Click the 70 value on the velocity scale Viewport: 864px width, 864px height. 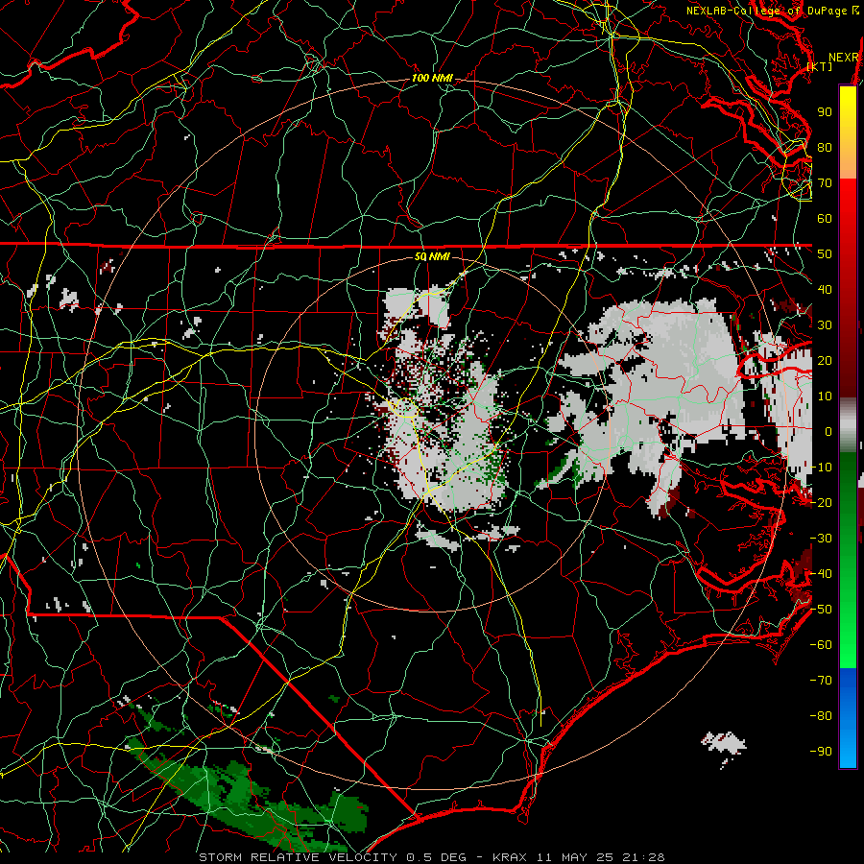(825, 183)
